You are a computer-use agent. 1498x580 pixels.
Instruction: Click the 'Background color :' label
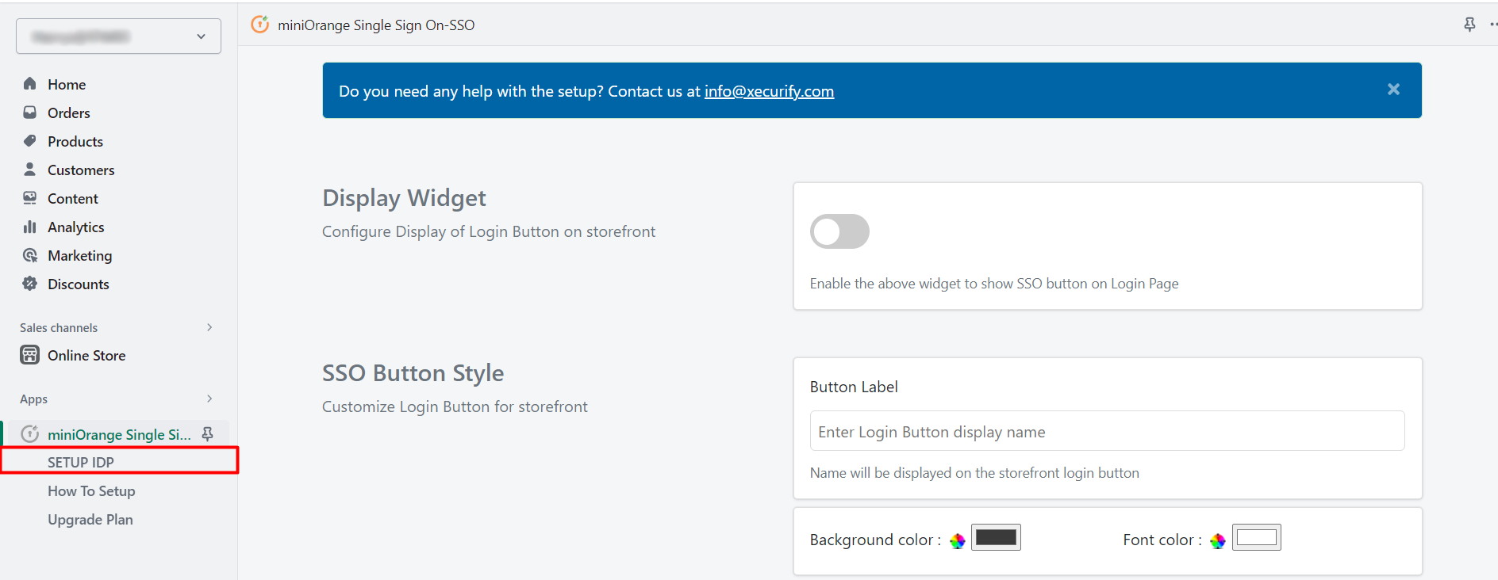pyautogui.click(x=875, y=540)
